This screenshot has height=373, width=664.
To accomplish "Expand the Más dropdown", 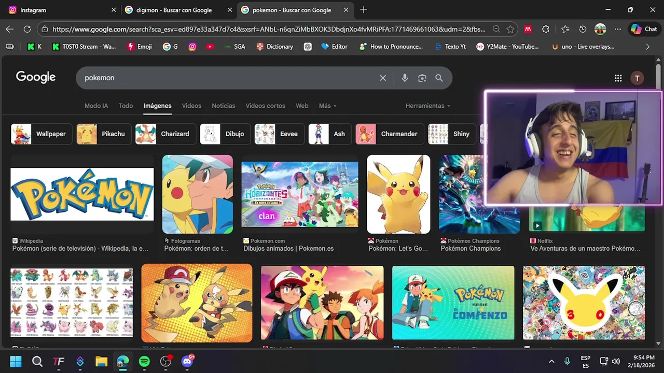I will pyautogui.click(x=327, y=106).
